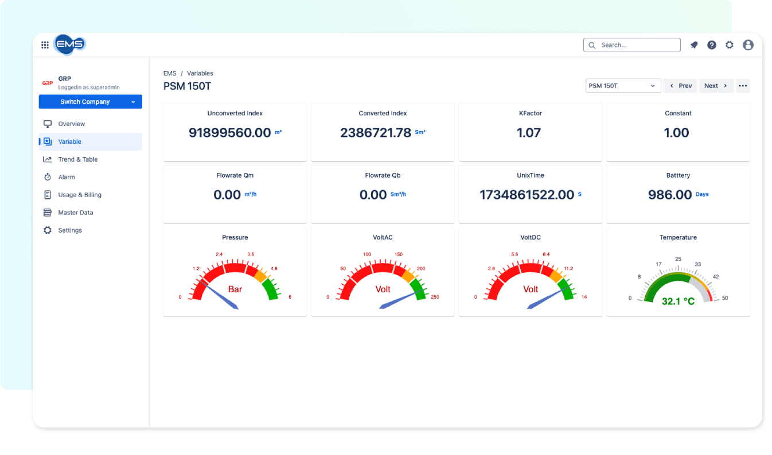Click the Days unit label
Screen dimensions: 772x455
[702, 195]
